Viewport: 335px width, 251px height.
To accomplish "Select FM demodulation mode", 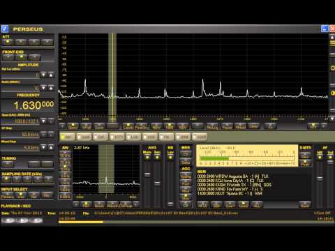I will click(166, 137).
